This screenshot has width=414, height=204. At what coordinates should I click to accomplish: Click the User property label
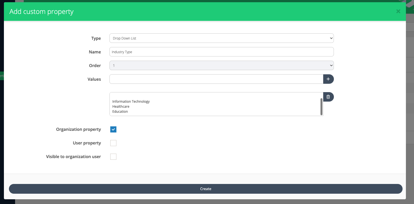(x=87, y=143)
